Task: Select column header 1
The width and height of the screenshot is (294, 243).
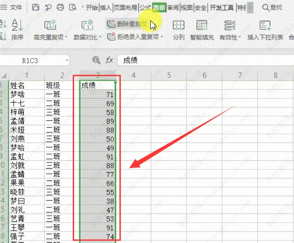Action: (x=26, y=75)
